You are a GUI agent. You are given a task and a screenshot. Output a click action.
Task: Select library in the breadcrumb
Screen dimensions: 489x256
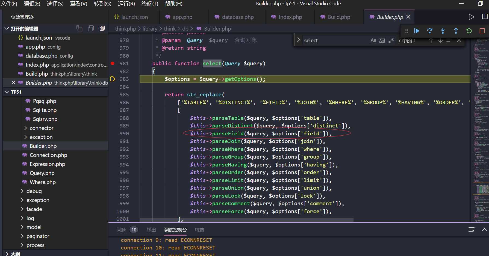coord(150,29)
